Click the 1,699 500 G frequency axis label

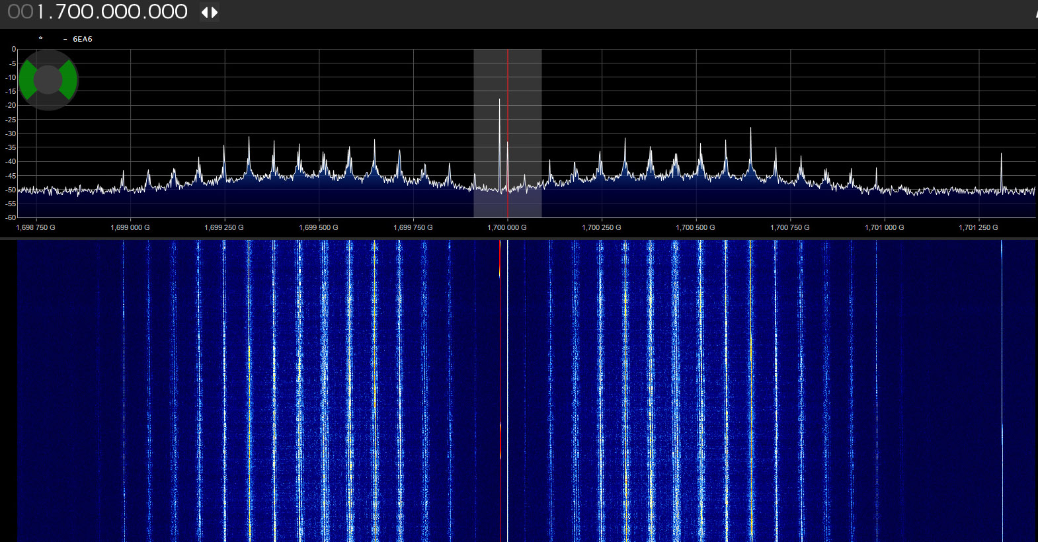[x=319, y=227]
